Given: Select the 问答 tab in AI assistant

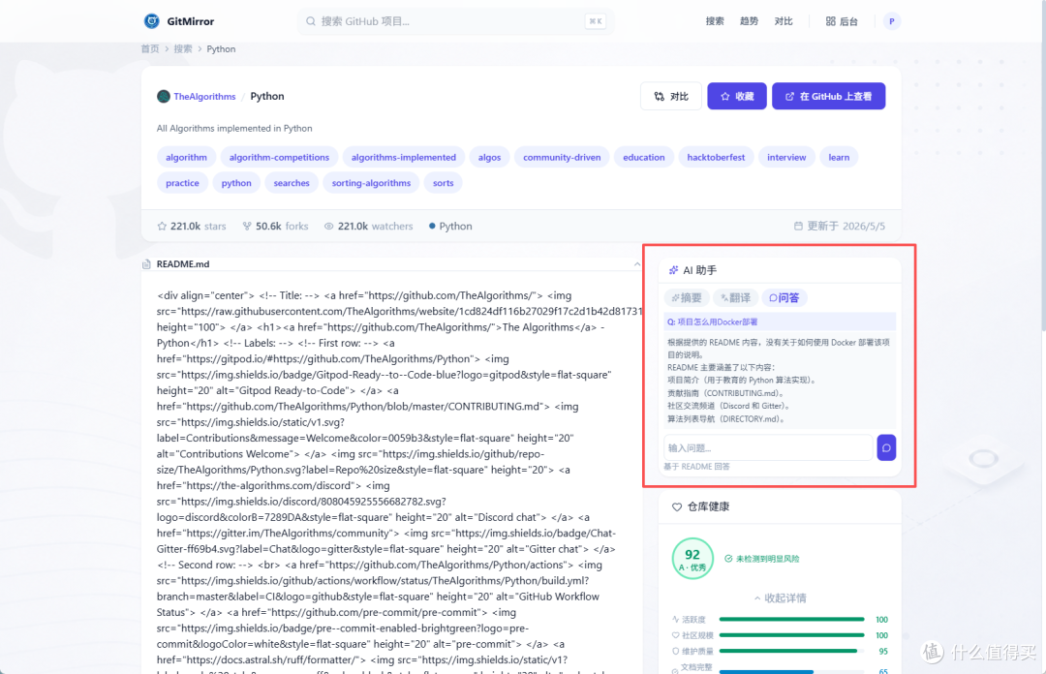Looking at the screenshot, I should click(784, 297).
